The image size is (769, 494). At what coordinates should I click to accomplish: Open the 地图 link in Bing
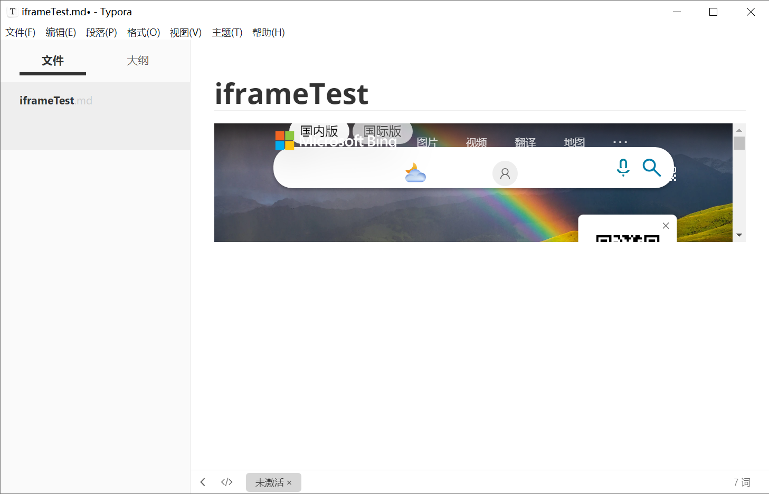pos(575,142)
